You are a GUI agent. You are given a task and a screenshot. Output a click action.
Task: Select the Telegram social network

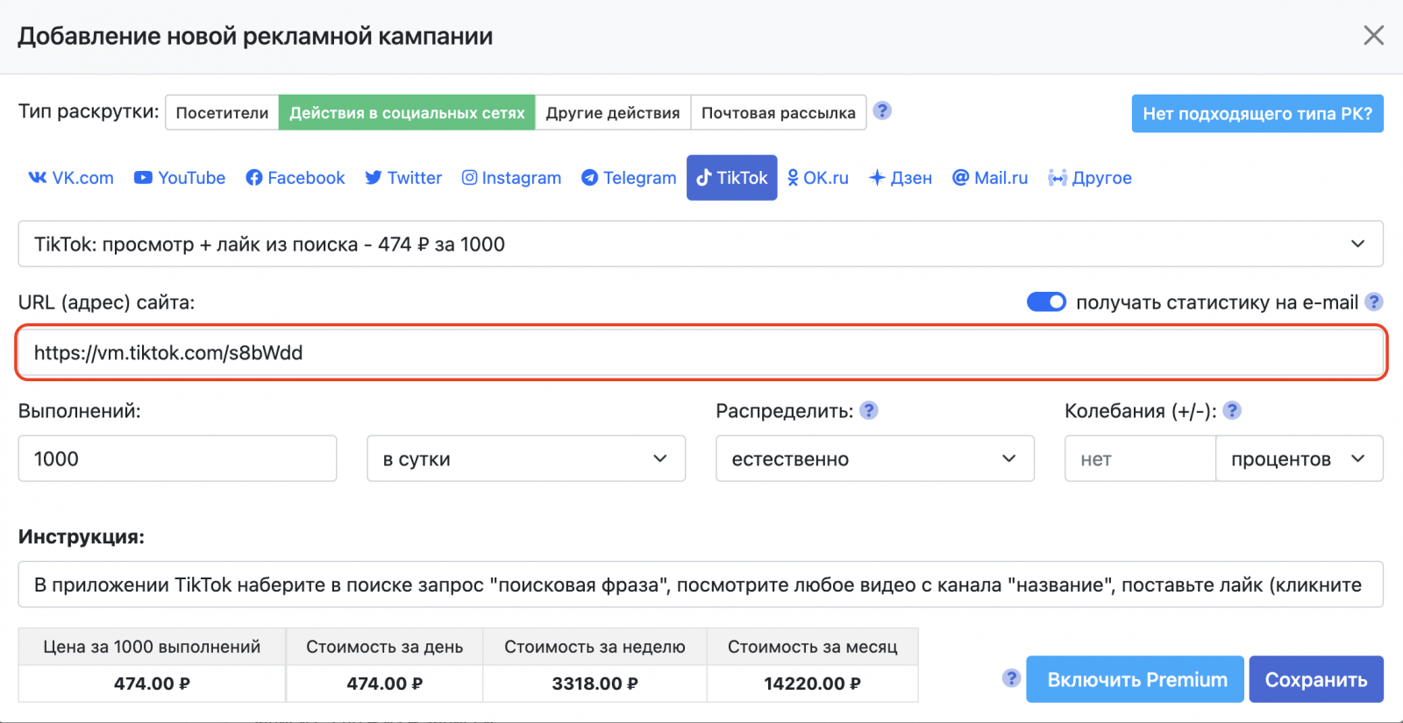pyautogui.click(x=629, y=178)
